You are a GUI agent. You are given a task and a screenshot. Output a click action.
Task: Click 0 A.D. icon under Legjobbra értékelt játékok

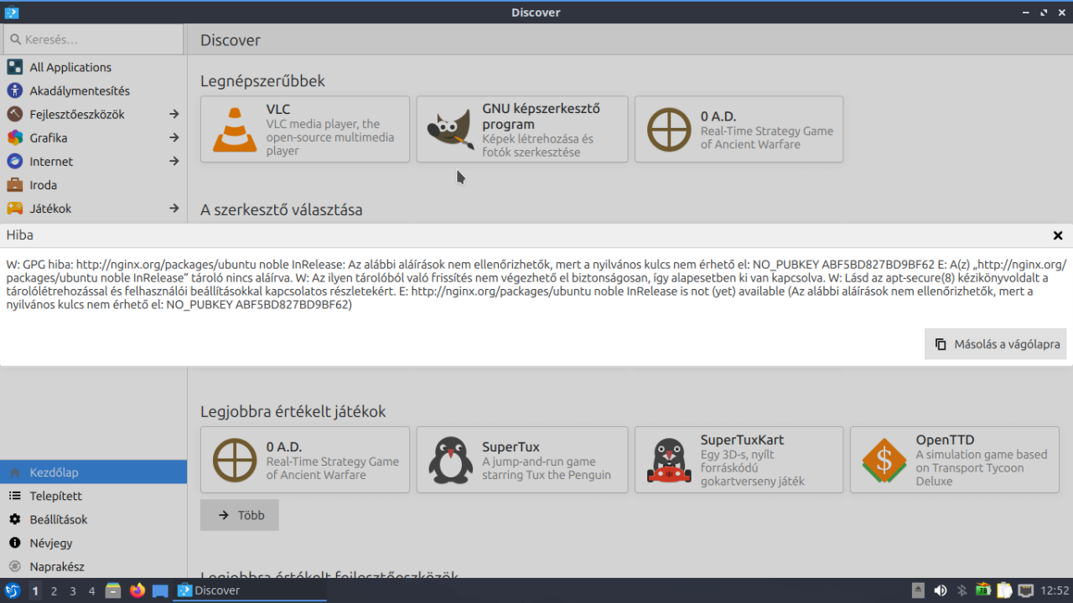coord(235,460)
